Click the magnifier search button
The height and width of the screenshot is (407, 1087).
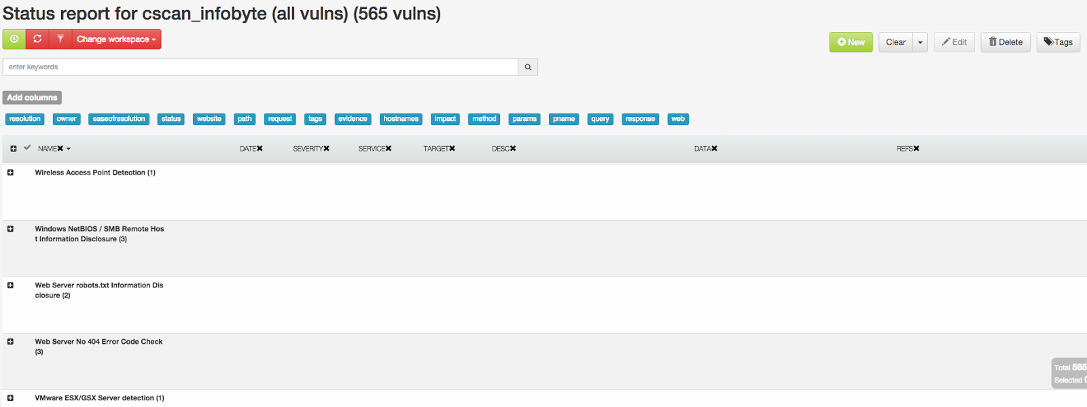[x=528, y=67]
